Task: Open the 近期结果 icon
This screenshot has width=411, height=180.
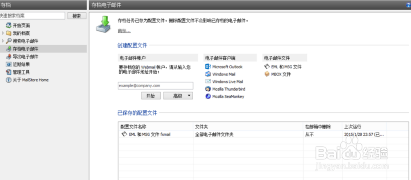Action: pyautogui.click(x=9, y=64)
